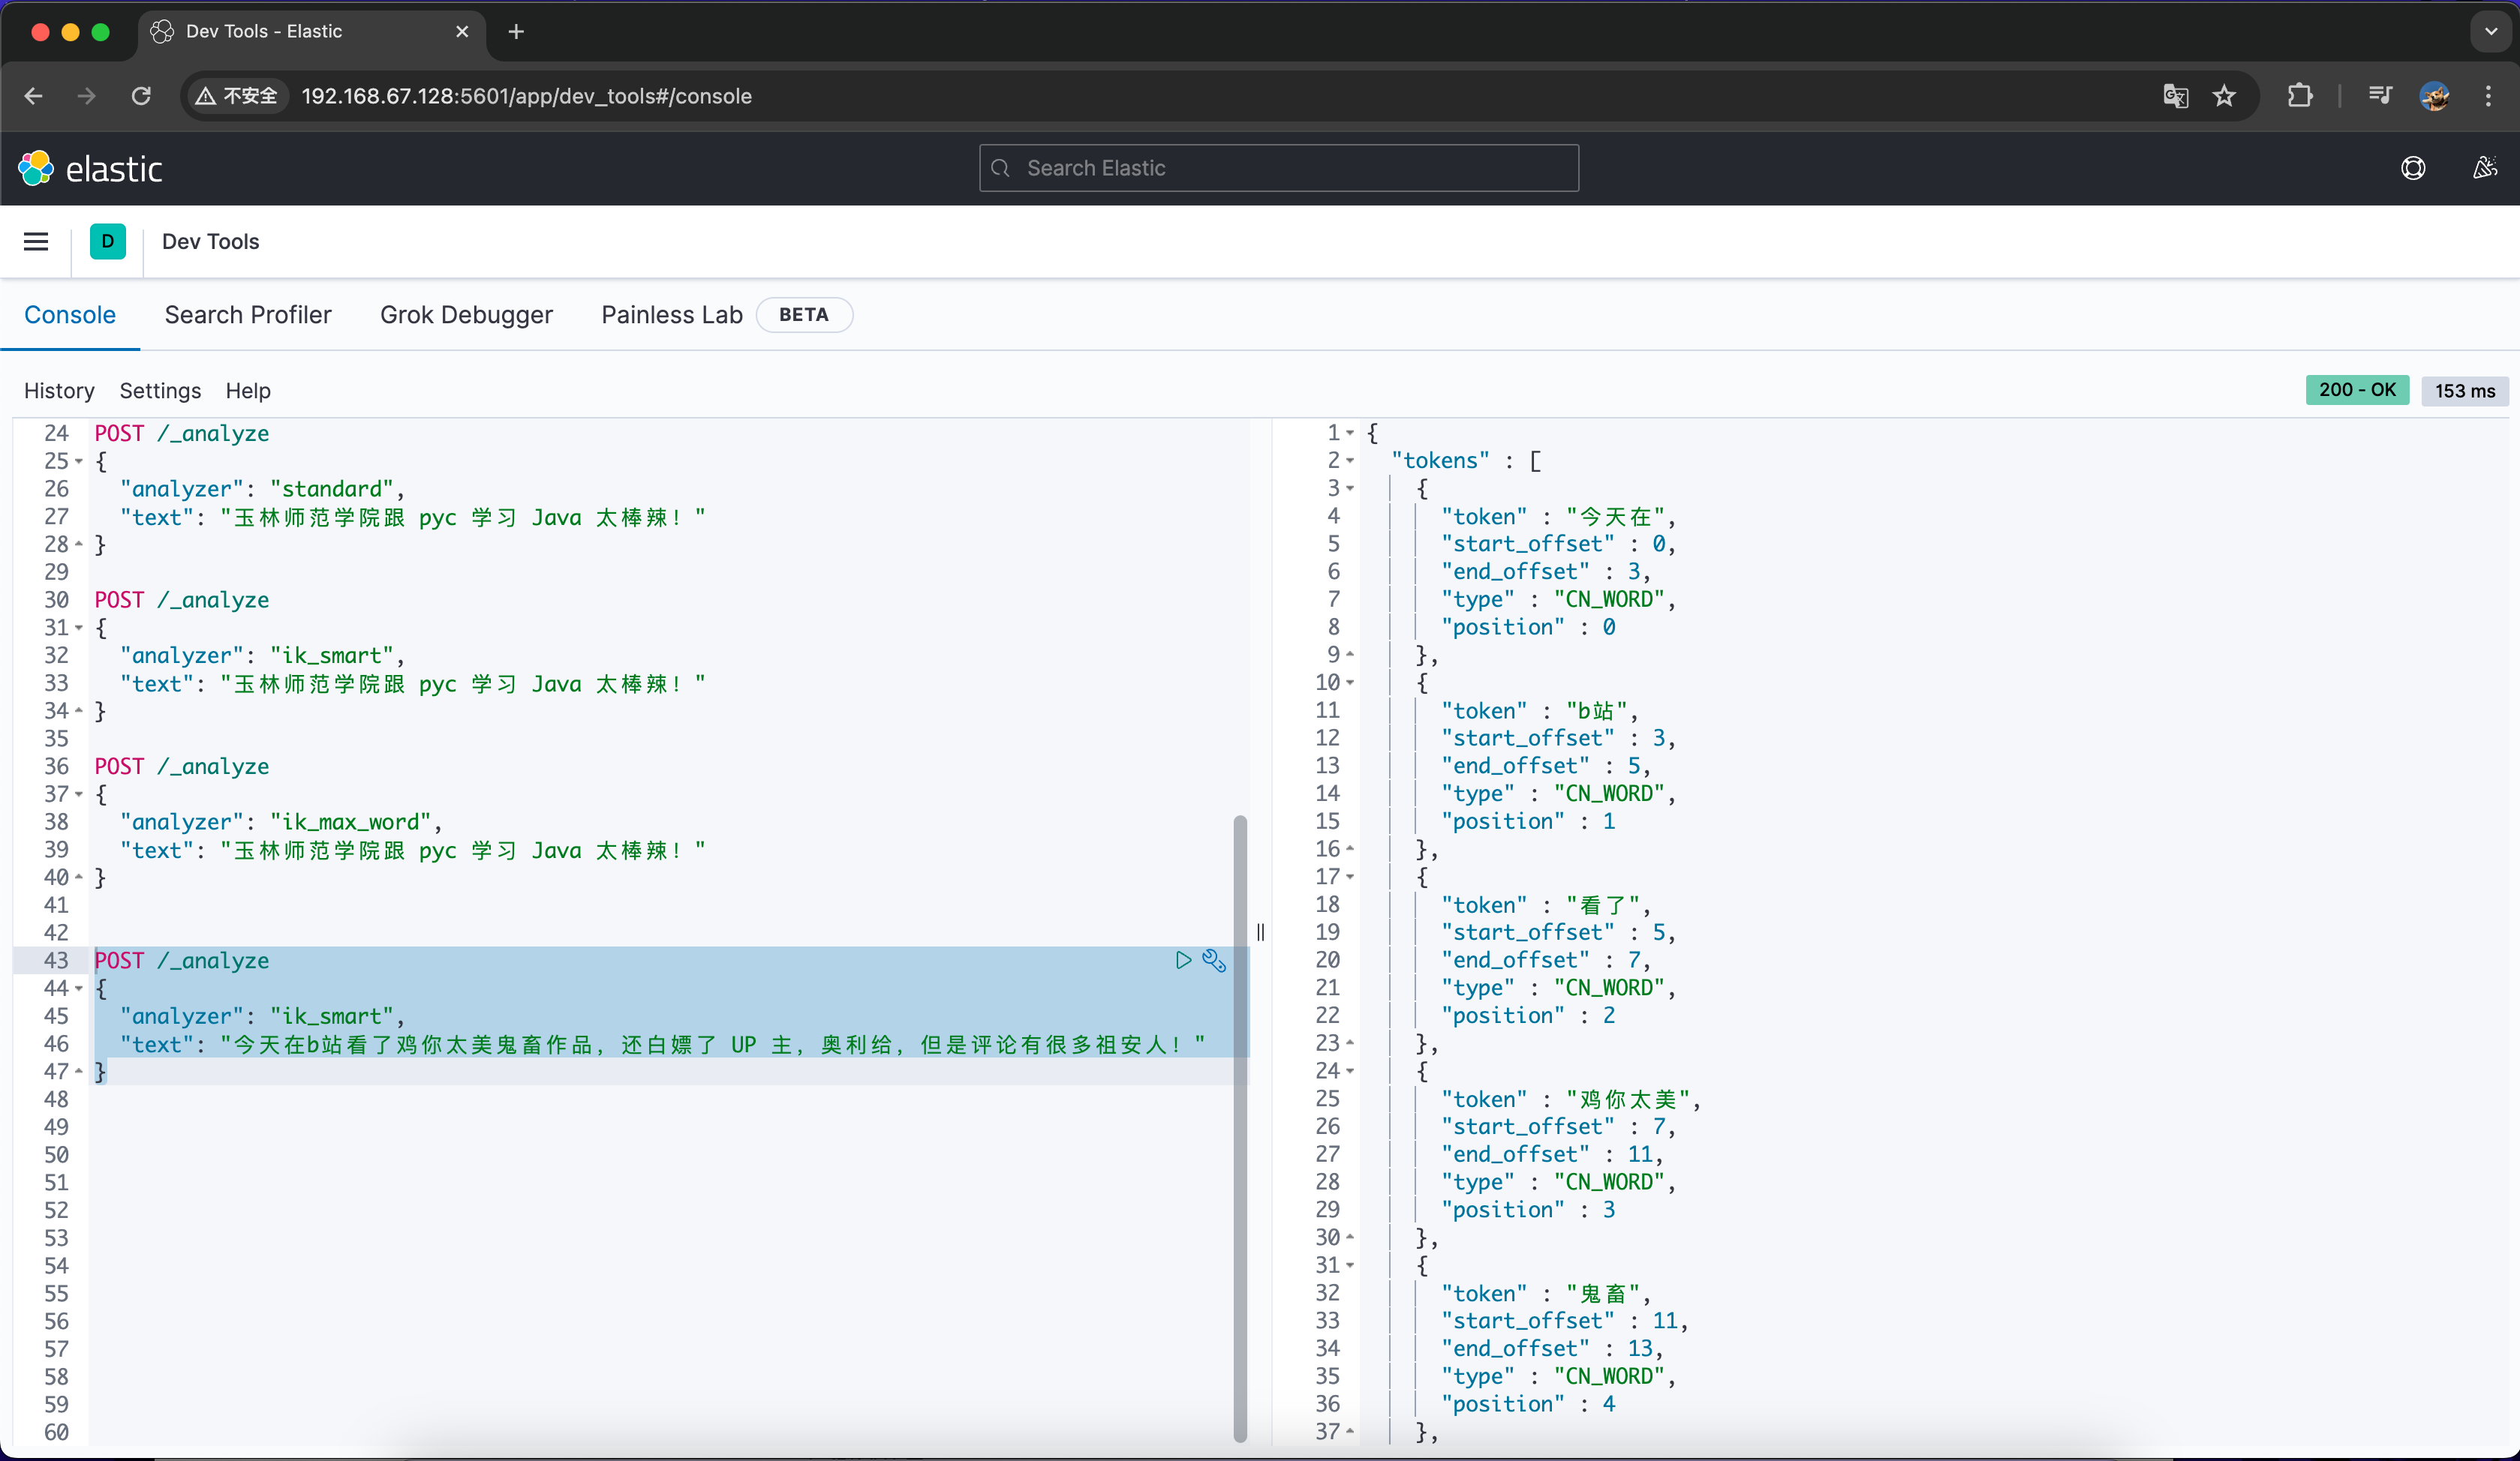Click the browser forward arrow

click(87, 96)
